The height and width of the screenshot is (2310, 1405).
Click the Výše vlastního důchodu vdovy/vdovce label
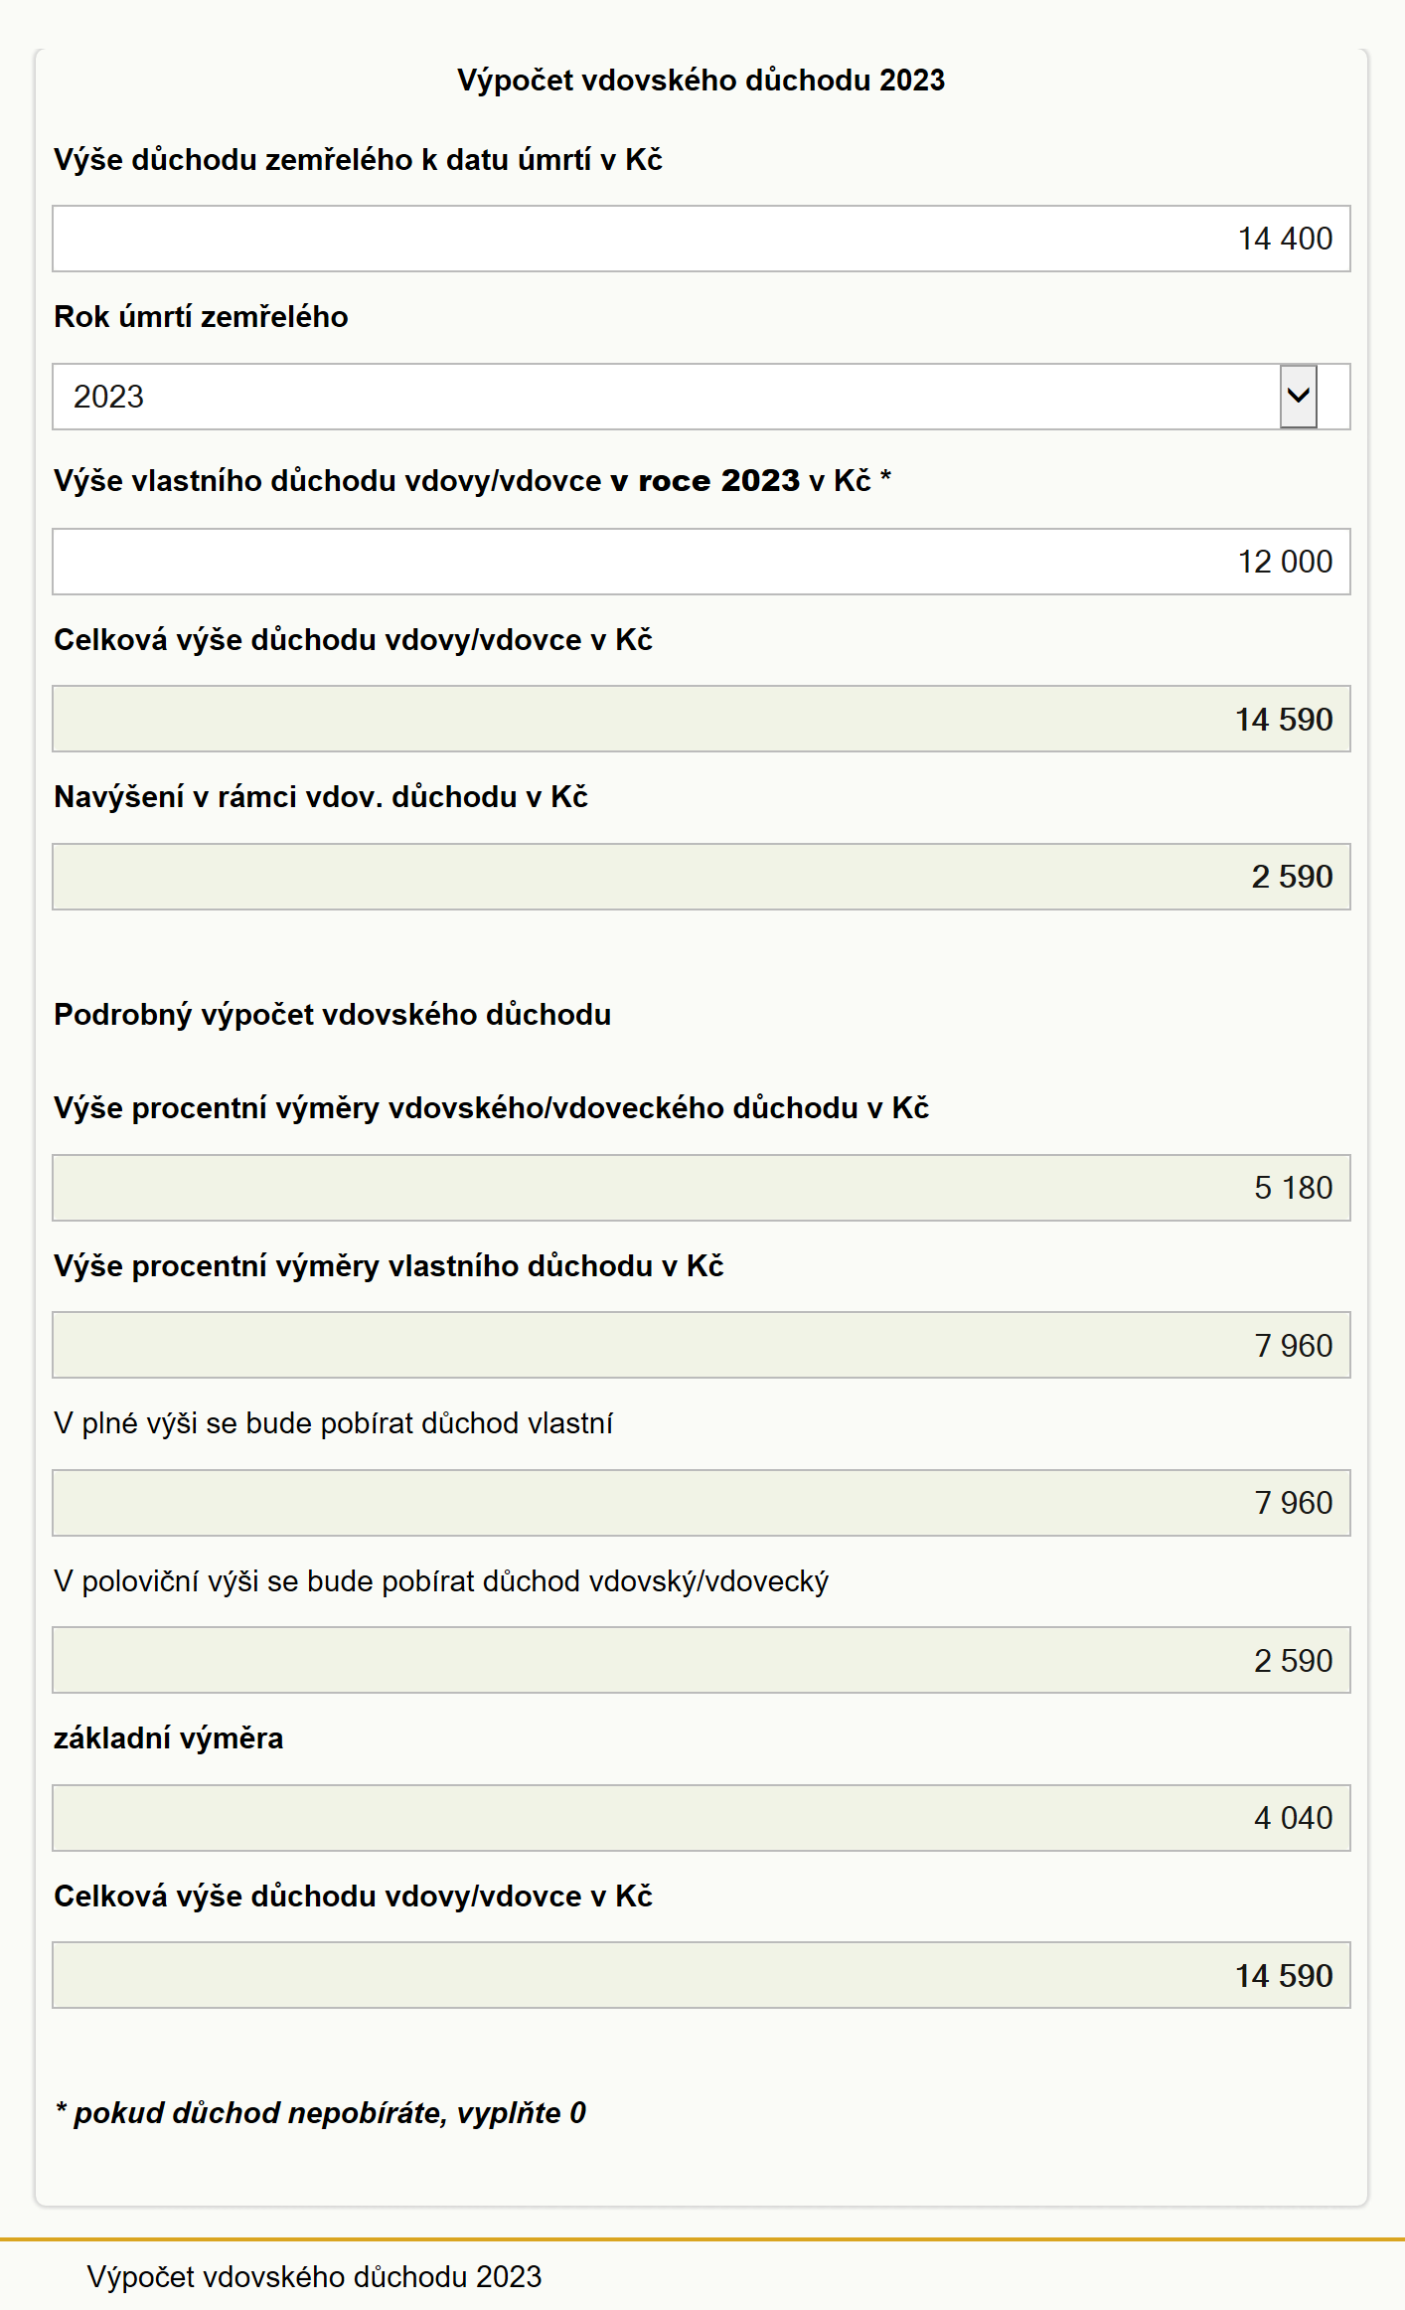coord(473,481)
